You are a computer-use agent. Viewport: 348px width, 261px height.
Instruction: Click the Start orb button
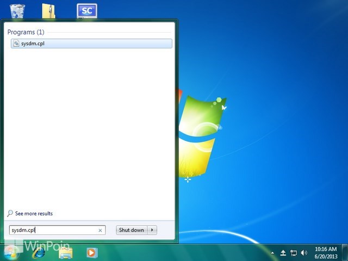(x=11, y=253)
